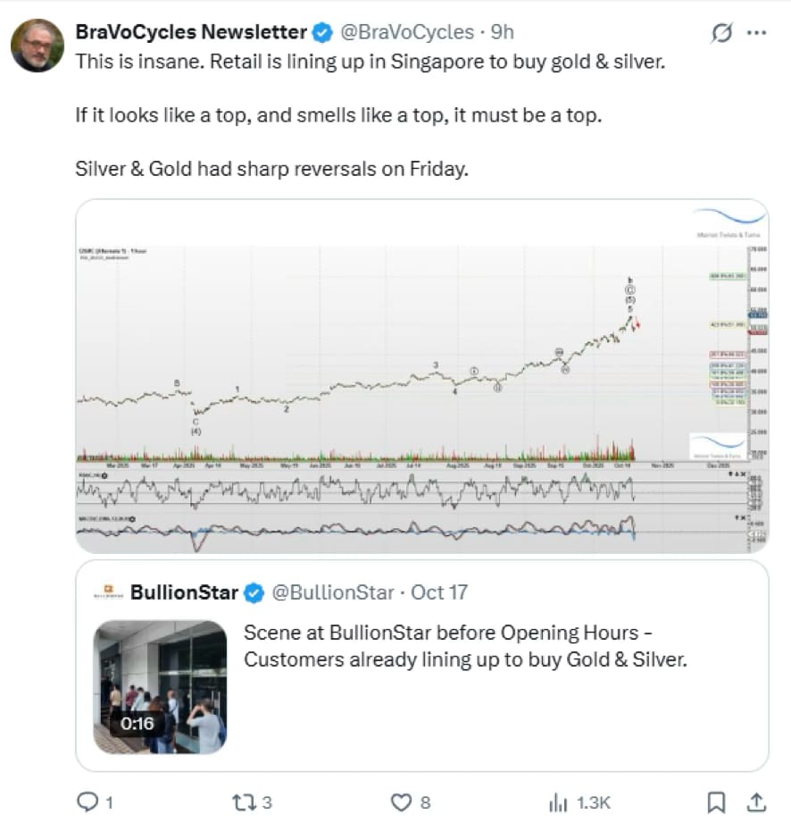This screenshot has height=822, width=791.
Task: Share the post via upload arrow icon
Action: pyautogui.click(x=756, y=802)
